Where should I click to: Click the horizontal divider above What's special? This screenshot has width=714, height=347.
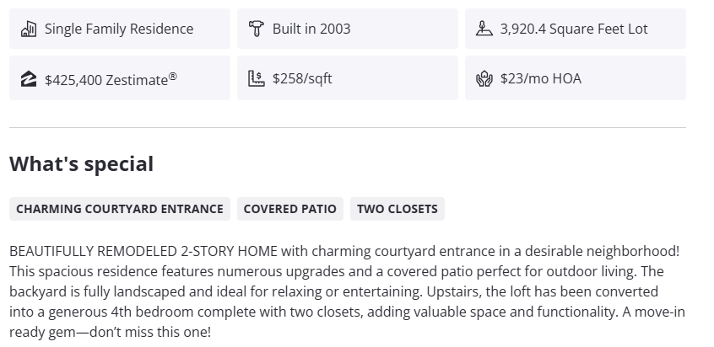pos(347,128)
